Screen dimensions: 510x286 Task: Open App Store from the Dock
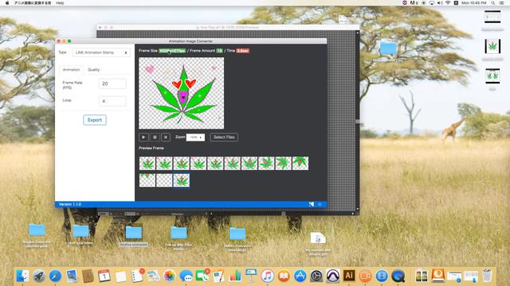pyautogui.click(x=300, y=276)
